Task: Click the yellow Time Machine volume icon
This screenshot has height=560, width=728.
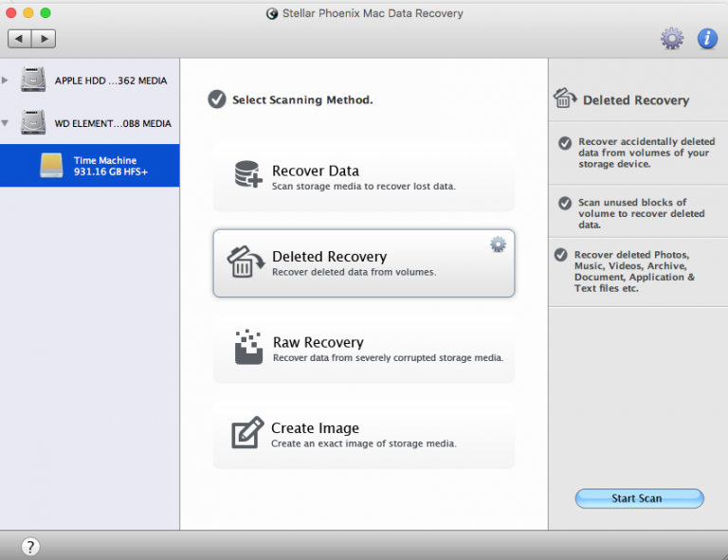Action: click(51, 166)
